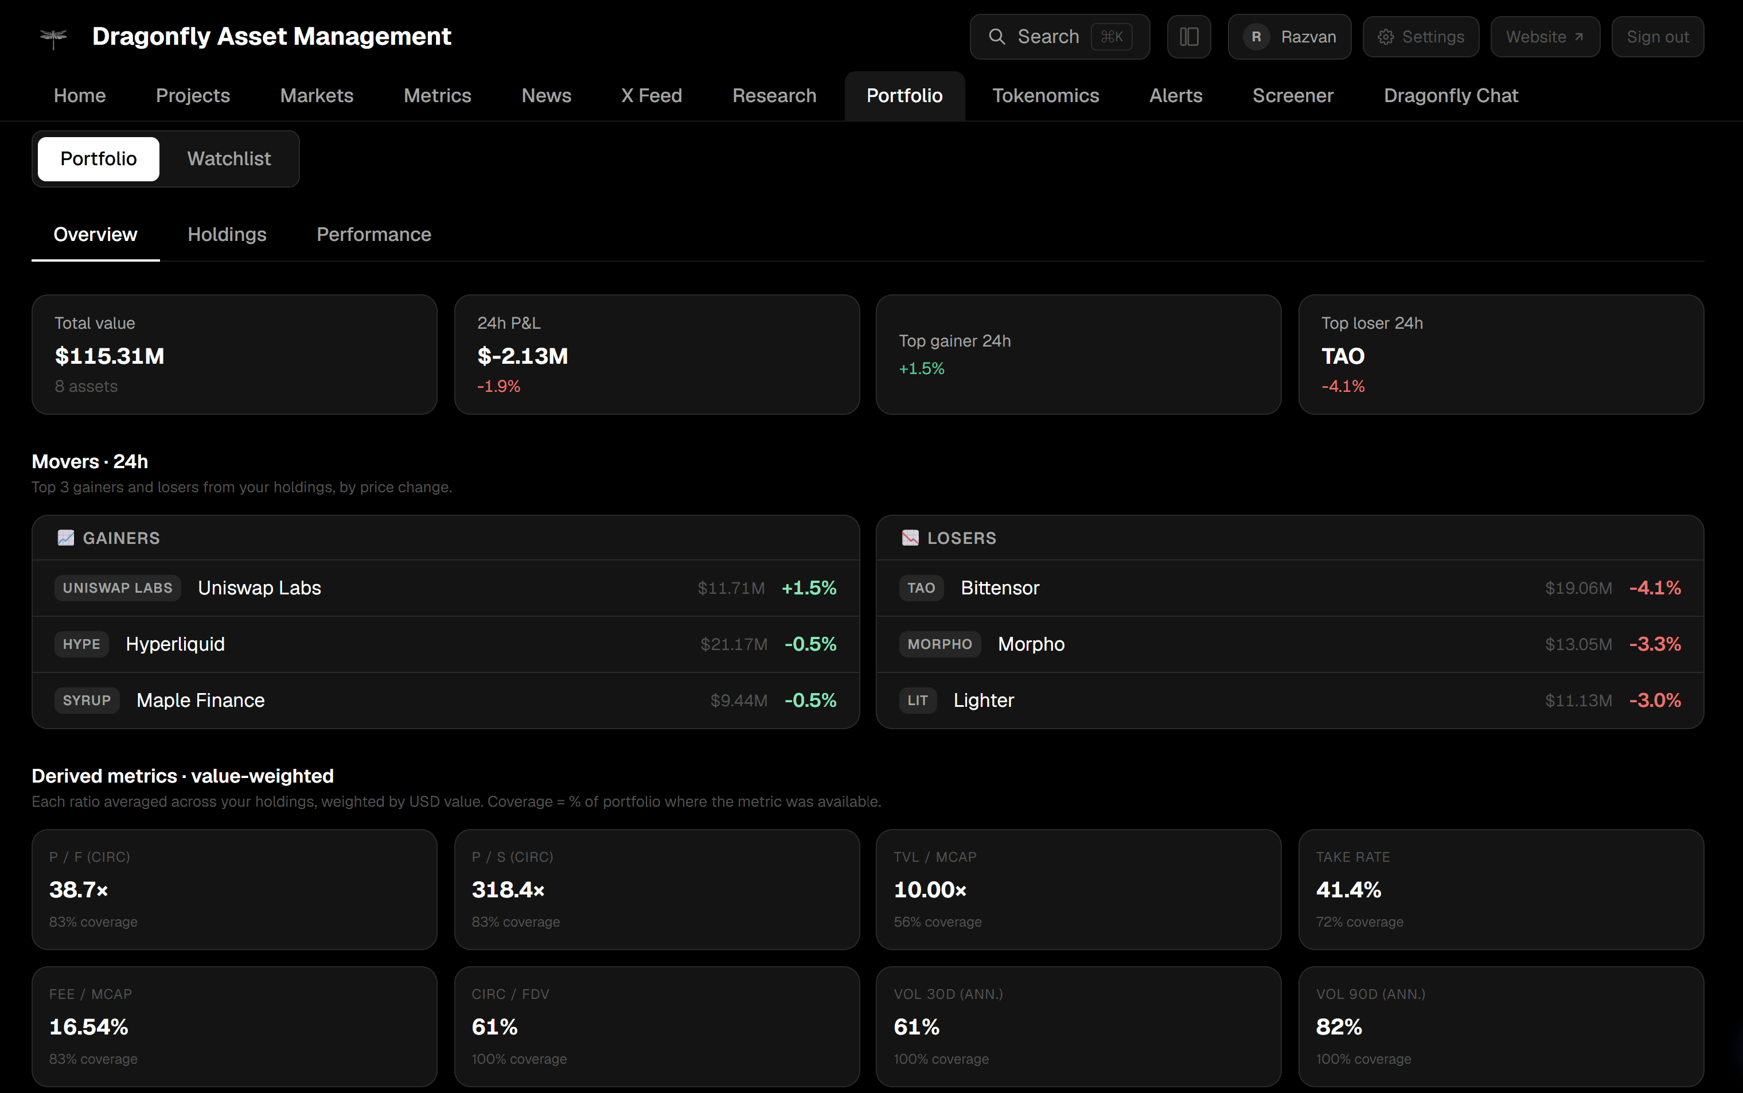This screenshot has width=1743, height=1093.
Task: Open the Tokenomics tab
Action: tap(1045, 95)
